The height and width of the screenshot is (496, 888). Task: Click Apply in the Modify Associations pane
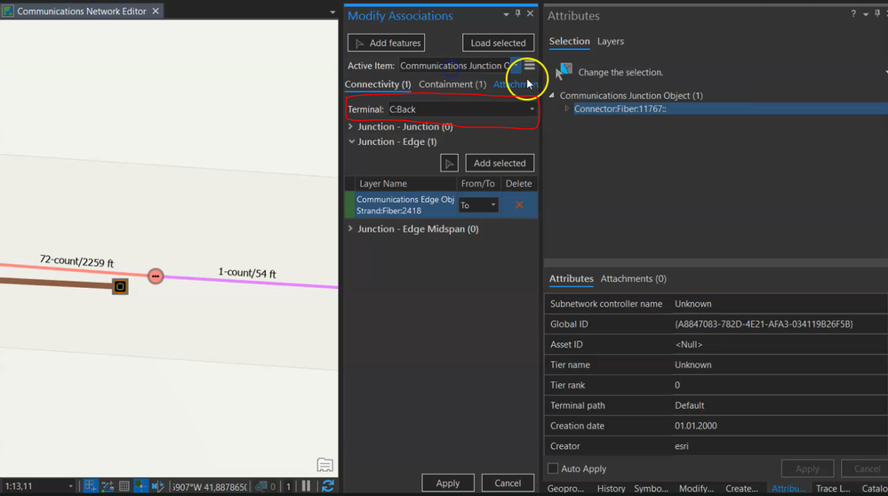click(x=448, y=483)
